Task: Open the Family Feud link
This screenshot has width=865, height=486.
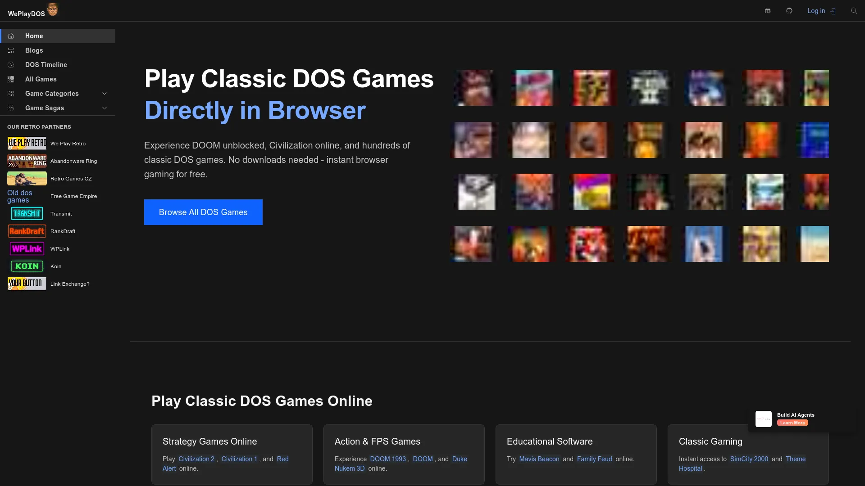Action: click(594, 459)
